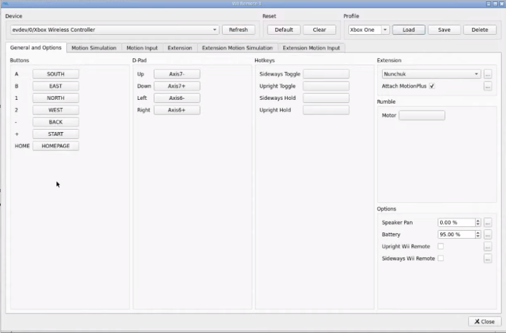Open advanced settings next to Nunchuk extension
The width and height of the screenshot is (506, 333).
coord(488,74)
